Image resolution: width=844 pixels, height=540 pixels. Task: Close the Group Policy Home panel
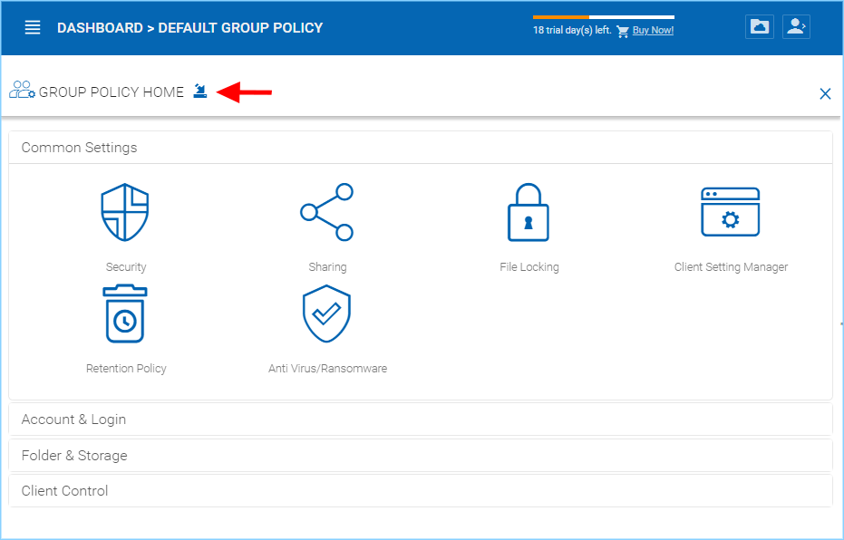825,94
